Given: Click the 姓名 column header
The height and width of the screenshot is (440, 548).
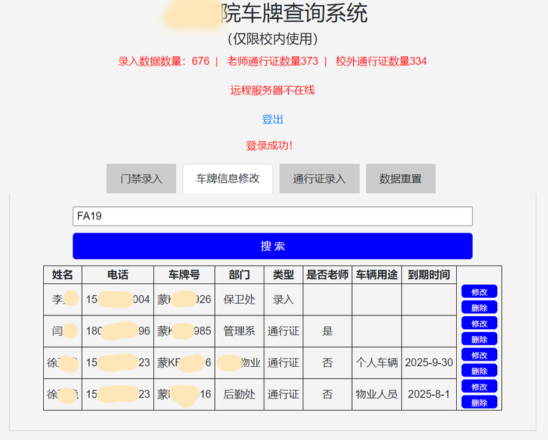Looking at the screenshot, I should point(62,275).
